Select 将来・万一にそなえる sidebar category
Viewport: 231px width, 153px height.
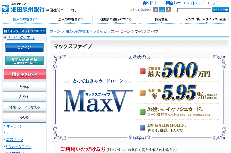pyautogui.click(x=24, y=107)
